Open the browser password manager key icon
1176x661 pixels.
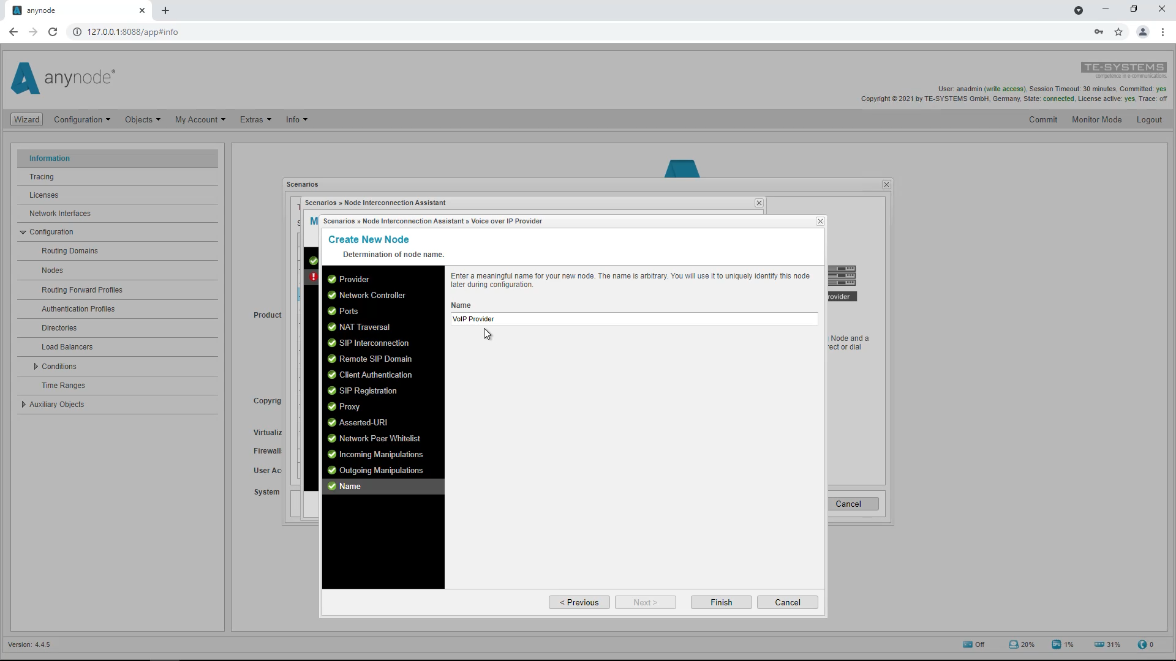[1099, 32]
